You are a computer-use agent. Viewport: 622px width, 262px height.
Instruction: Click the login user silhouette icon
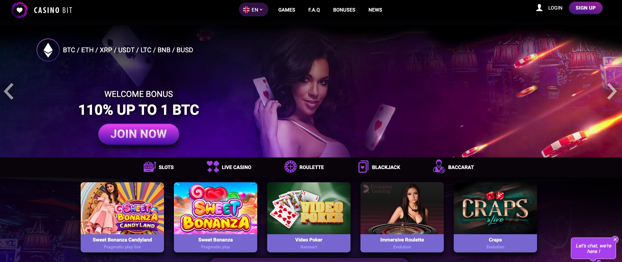pos(539,8)
